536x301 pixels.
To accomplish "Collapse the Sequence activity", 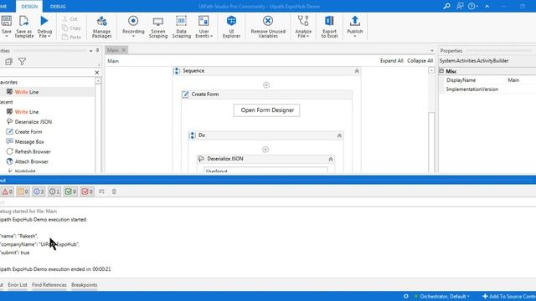I will (357, 71).
